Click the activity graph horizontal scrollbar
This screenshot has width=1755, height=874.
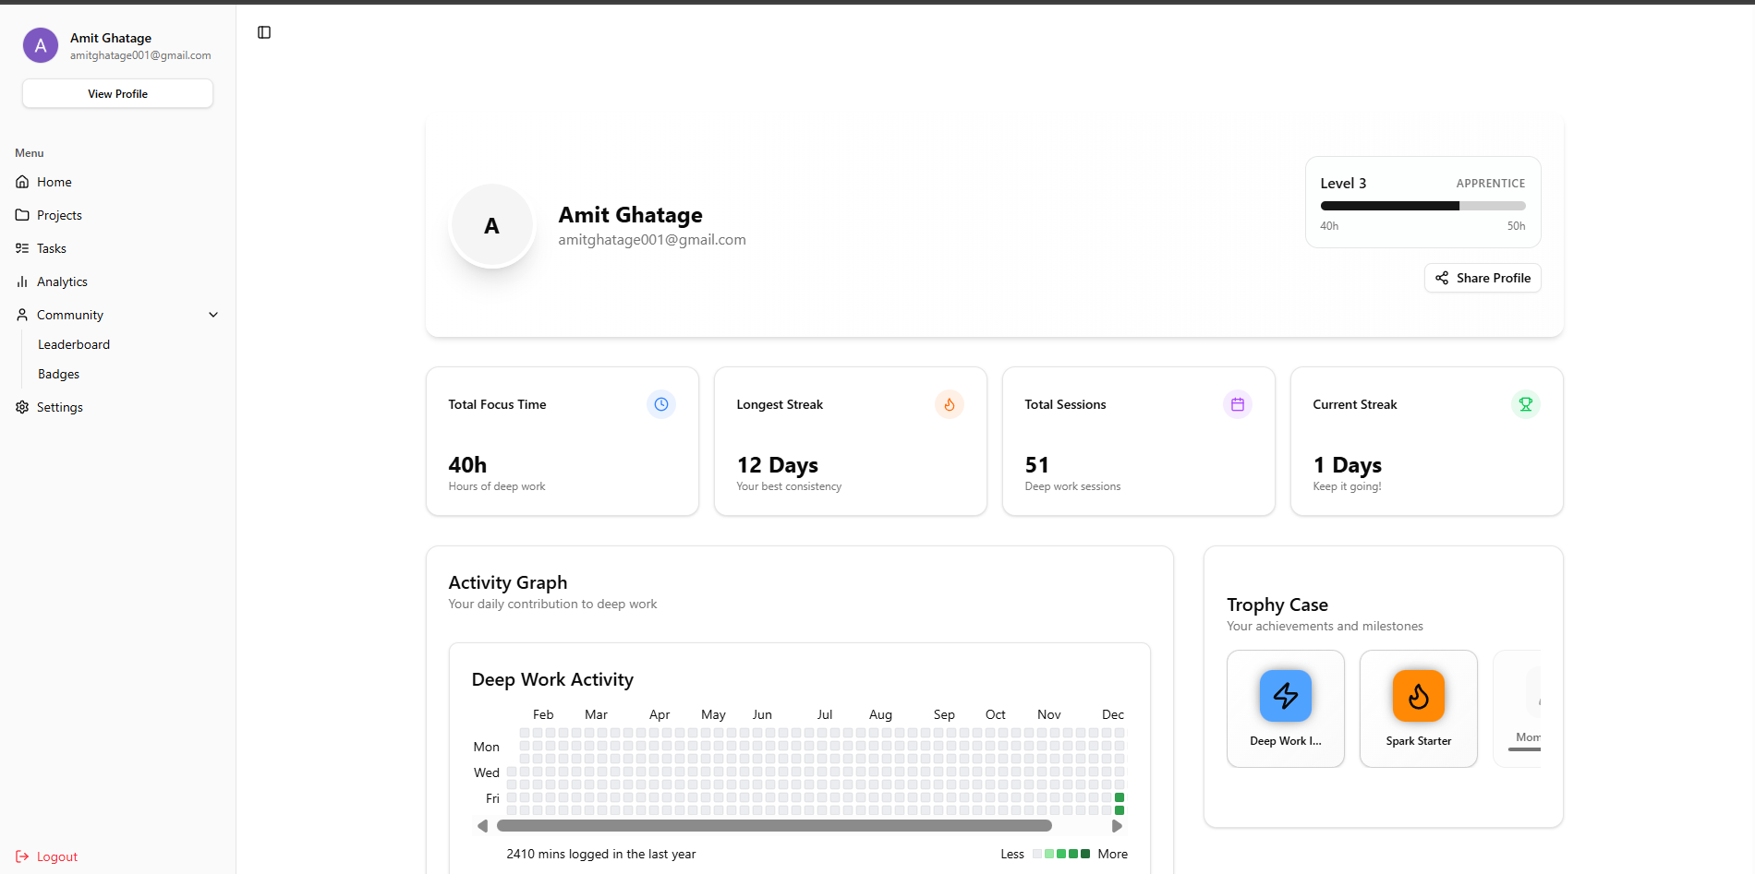coord(774,826)
